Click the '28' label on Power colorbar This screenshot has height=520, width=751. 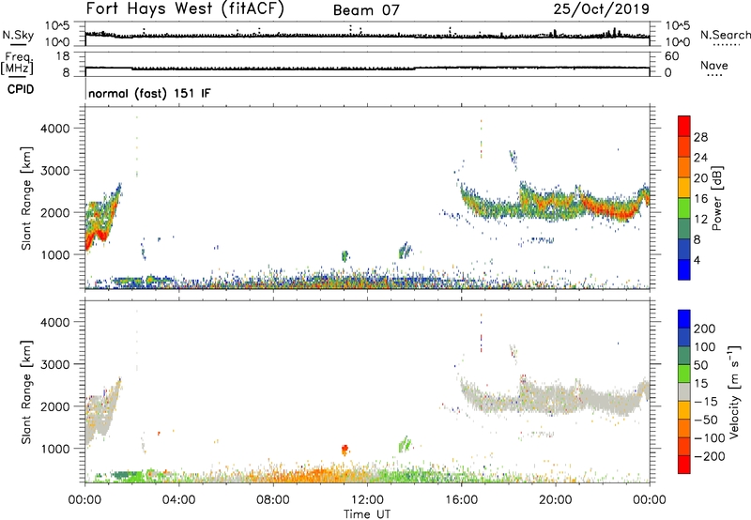[700, 137]
